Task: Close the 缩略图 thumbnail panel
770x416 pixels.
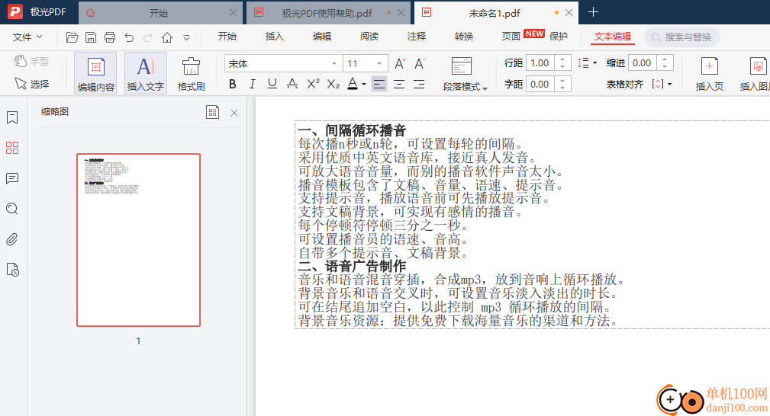Action: click(x=234, y=113)
